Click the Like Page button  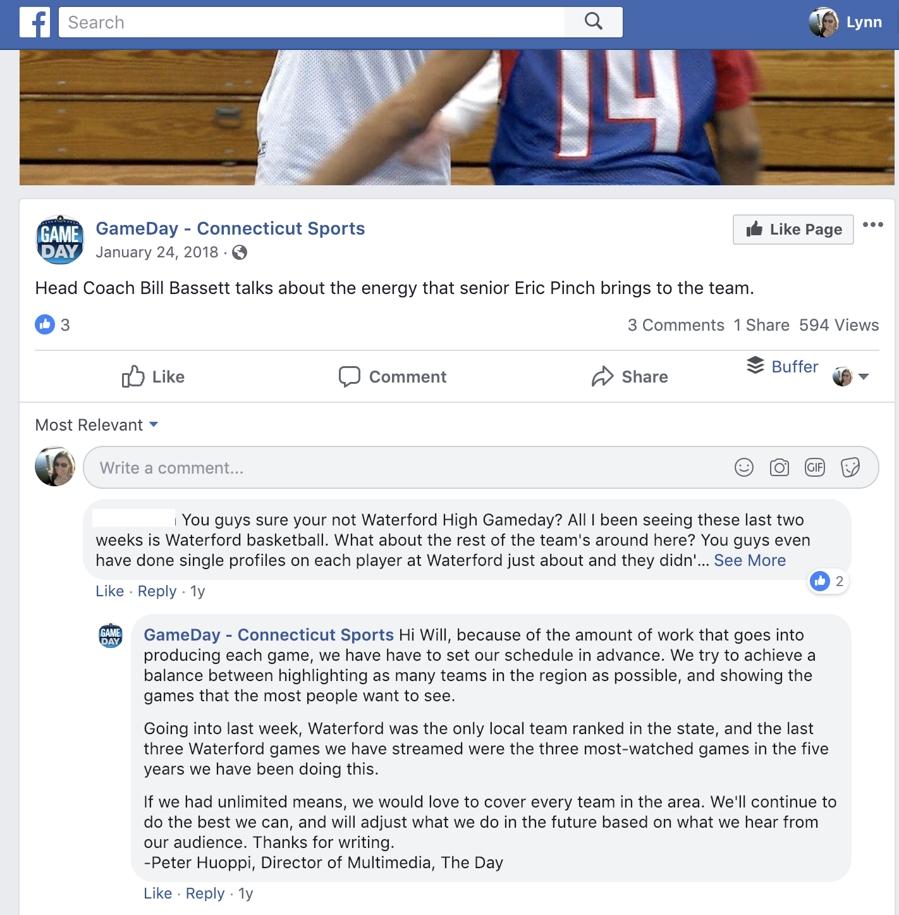793,229
